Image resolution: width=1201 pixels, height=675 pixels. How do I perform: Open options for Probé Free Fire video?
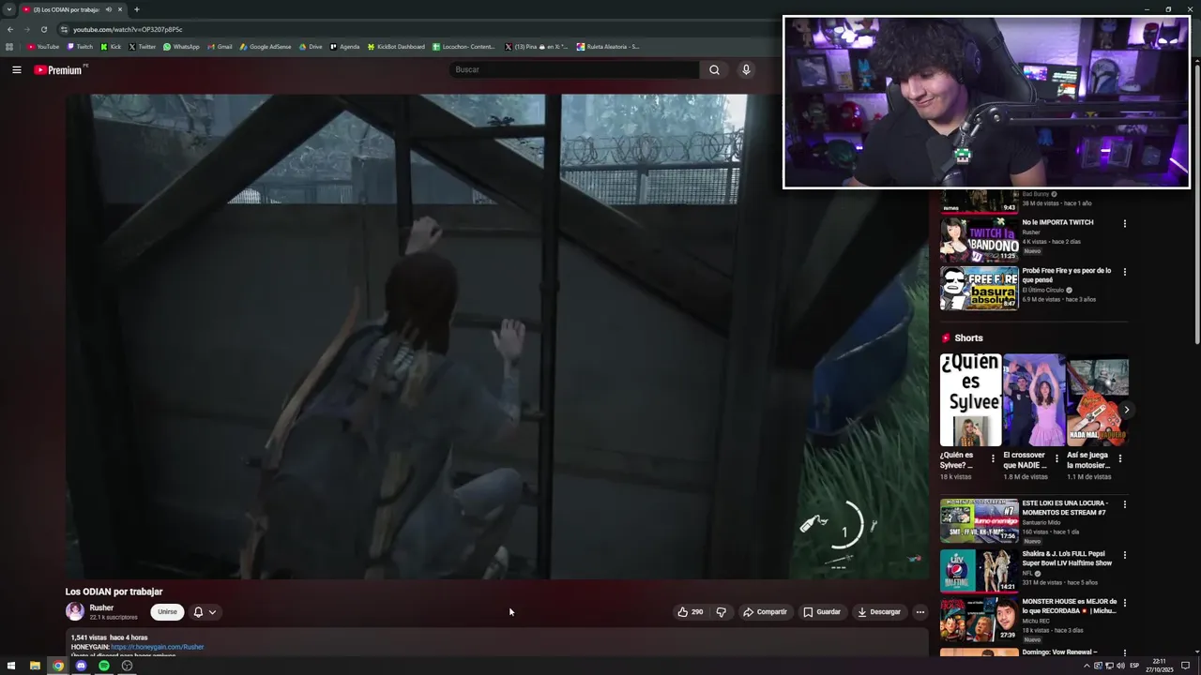click(1124, 272)
